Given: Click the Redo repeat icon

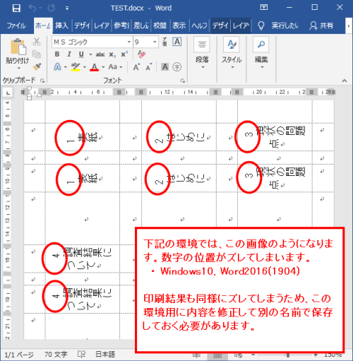Looking at the screenshot, I should coord(52,8).
